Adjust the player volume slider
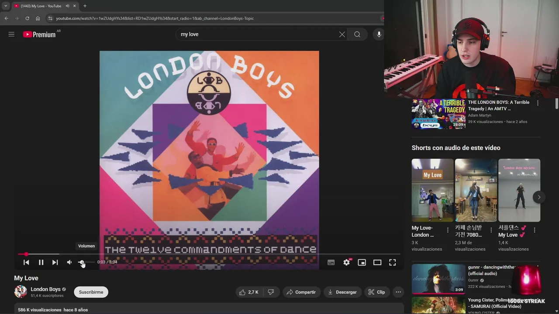 click(x=86, y=262)
